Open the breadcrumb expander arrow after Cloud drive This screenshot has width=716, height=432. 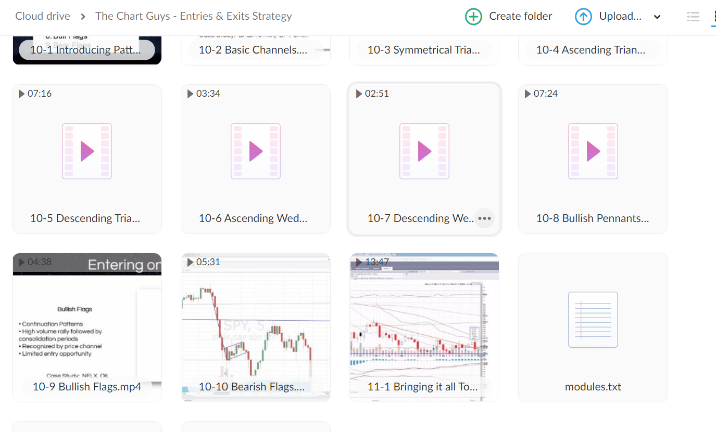[82, 16]
